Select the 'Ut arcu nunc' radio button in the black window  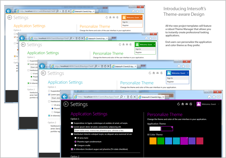click(75, 138)
